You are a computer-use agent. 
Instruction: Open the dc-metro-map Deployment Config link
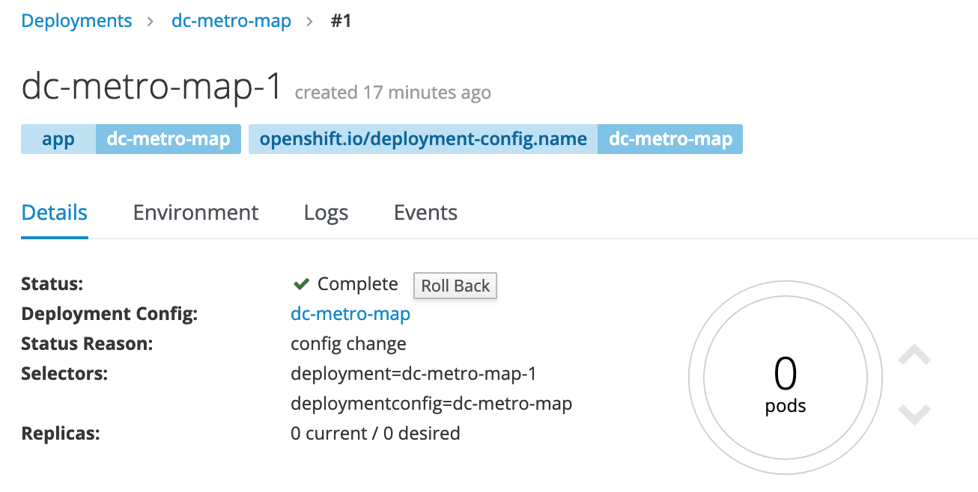(x=350, y=314)
